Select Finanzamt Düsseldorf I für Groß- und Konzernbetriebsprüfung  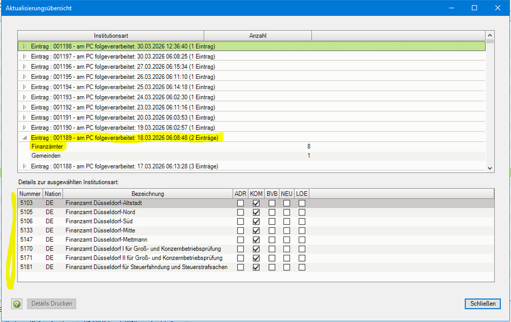coord(256,249)
